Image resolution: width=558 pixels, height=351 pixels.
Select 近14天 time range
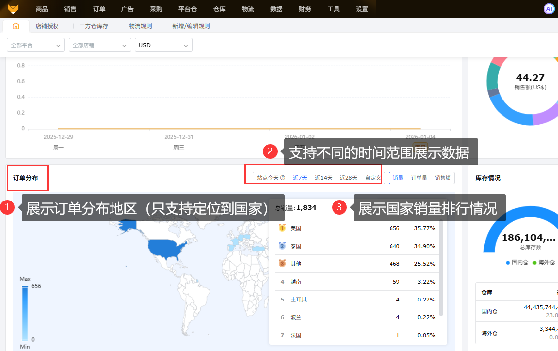(324, 178)
